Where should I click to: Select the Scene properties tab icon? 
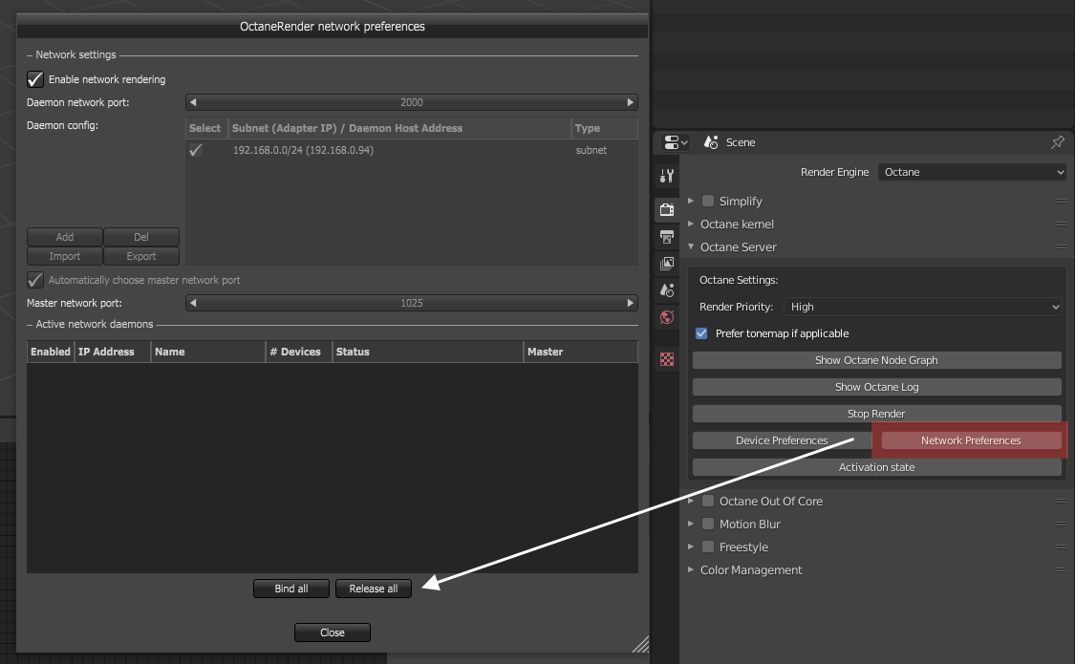pyautogui.click(x=666, y=290)
